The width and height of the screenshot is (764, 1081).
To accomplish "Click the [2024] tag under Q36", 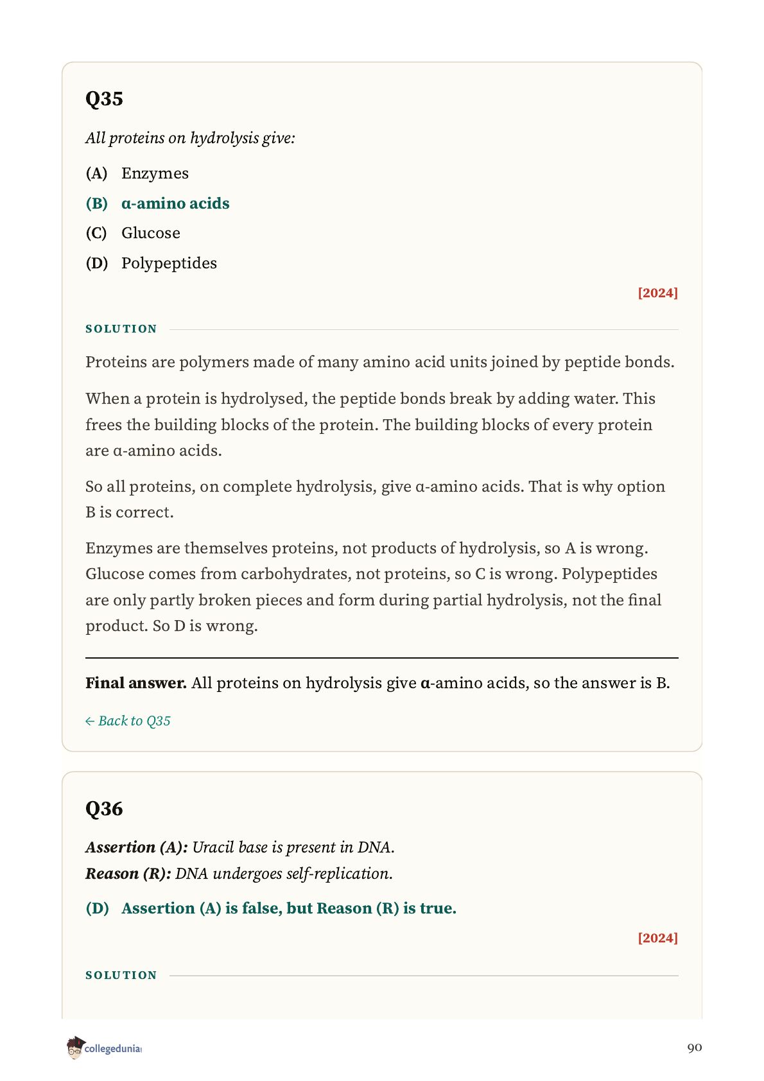I will pyautogui.click(x=657, y=938).
